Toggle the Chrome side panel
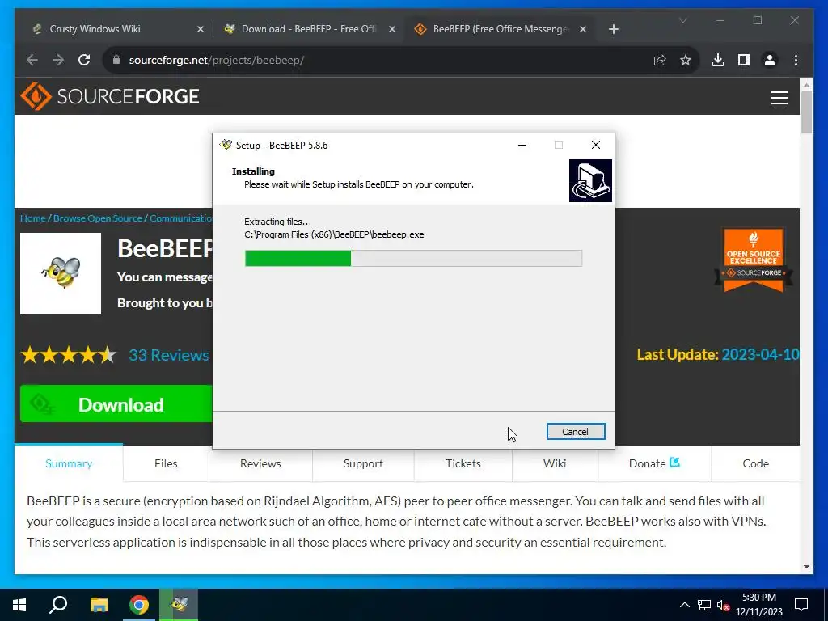 [x=744, y=60]
